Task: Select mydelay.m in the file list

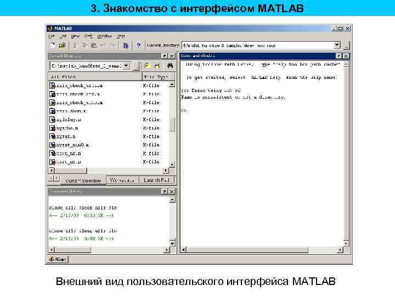Action: [x=69, y=119]
